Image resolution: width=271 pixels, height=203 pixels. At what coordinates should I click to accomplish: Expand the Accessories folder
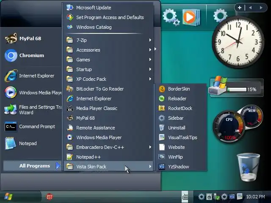pyautogui.click(x=108, y=50)
